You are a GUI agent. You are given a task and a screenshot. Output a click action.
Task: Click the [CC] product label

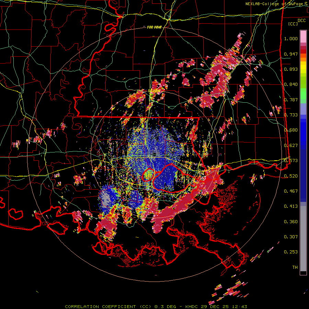(x=293, y=24)
